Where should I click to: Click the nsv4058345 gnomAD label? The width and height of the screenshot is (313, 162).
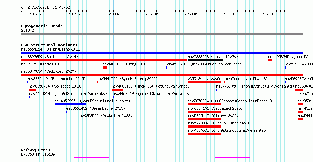(290, 57)
